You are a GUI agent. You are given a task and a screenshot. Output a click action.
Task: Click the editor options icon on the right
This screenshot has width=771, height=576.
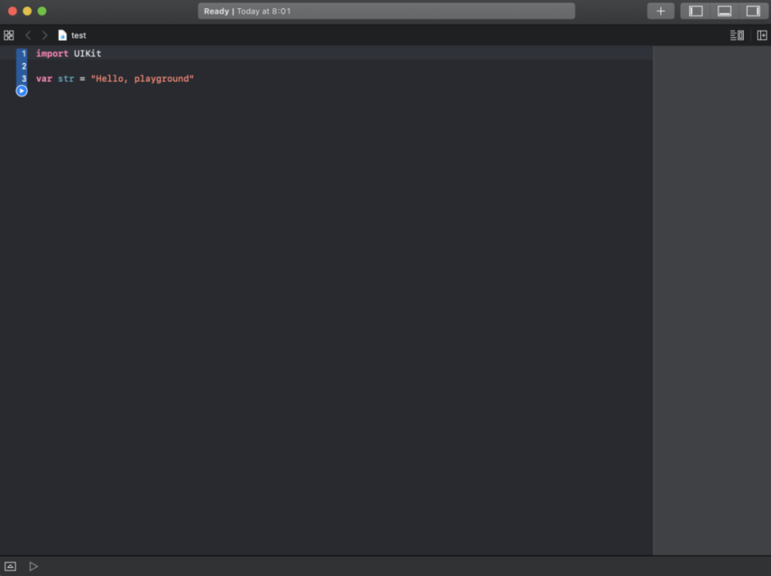(736, 35)
